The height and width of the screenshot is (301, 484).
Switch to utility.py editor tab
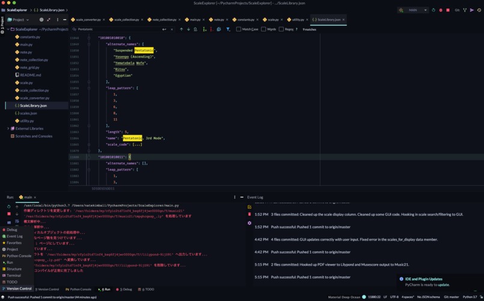pyautogui.click(x=298, y=20)
